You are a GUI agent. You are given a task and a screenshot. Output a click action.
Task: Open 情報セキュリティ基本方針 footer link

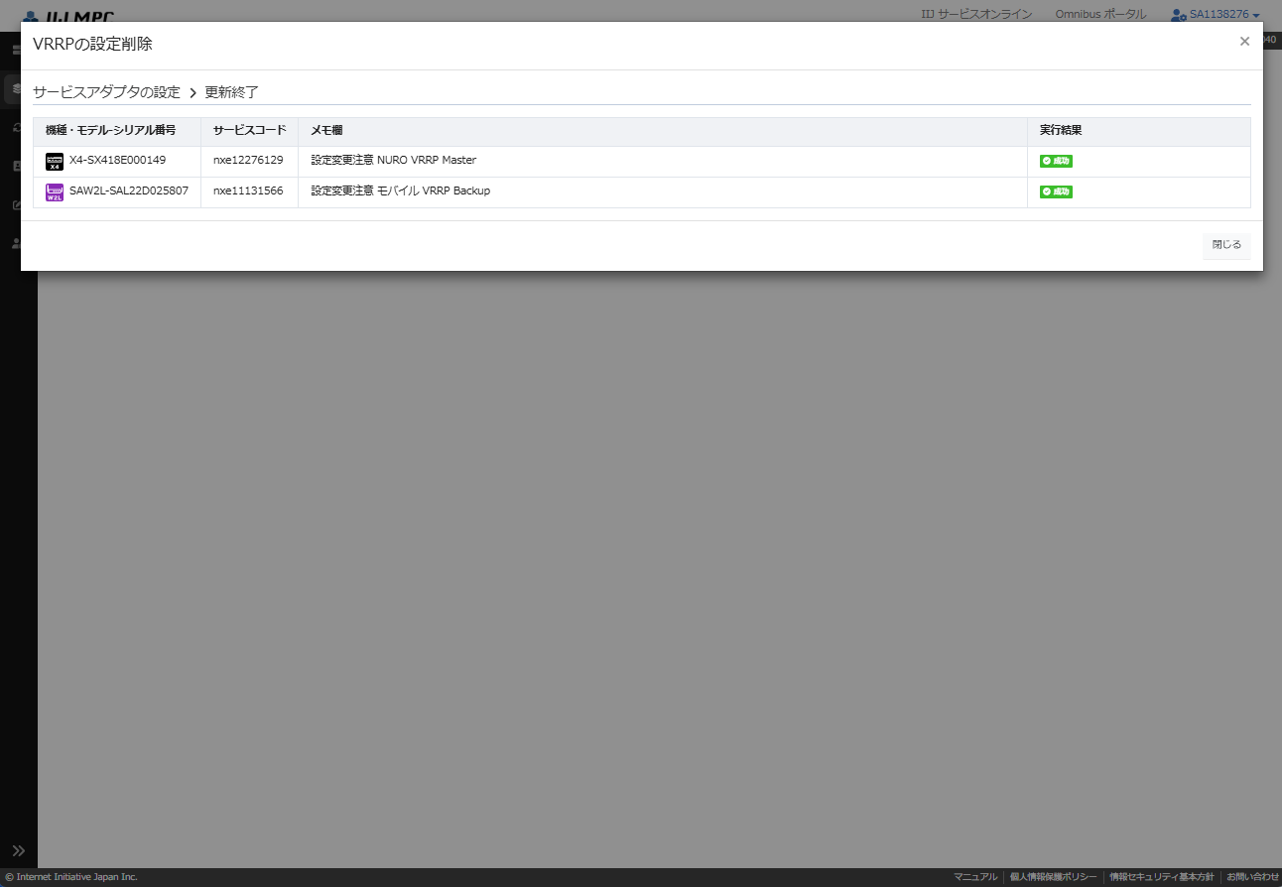point(1161,877)
